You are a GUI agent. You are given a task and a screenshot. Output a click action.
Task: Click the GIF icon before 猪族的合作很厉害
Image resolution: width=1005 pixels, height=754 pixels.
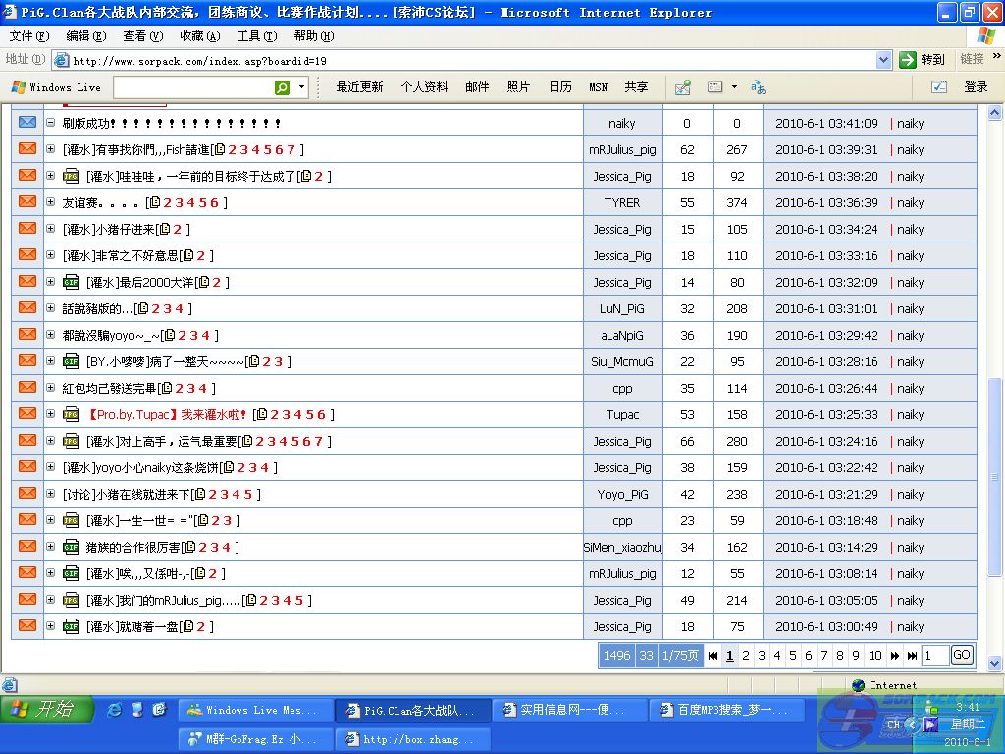click(x=71, y=547)
